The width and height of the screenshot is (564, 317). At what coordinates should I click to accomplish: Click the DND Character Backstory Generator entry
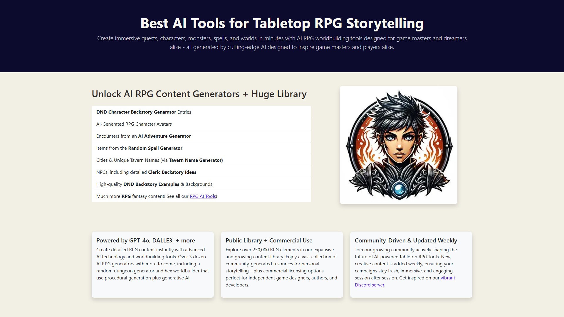pos(201,112)
